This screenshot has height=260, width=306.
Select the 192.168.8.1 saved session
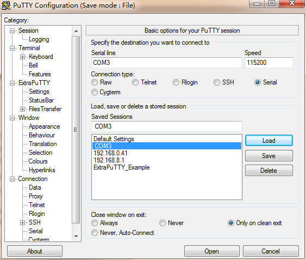pyautogui.click(x=167, y=160)
